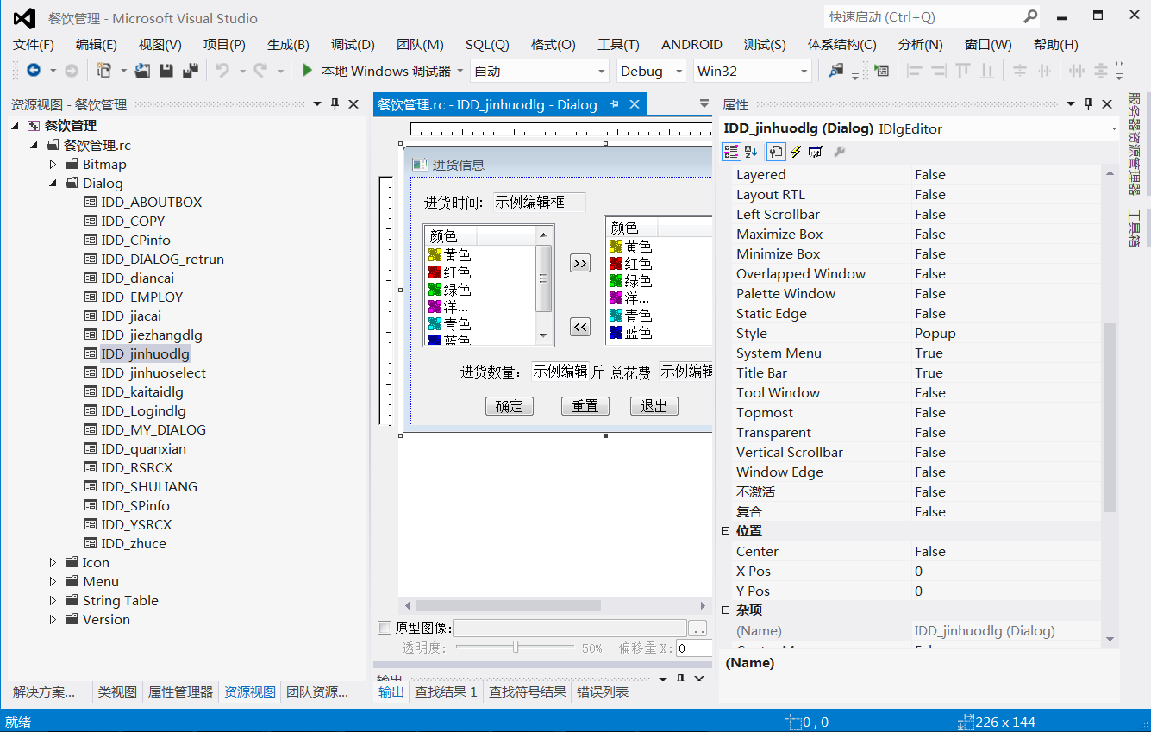This screenshot has height=732, width=1151.
Task: Click the test dialog icon on the toolbar
Action: (880, 70)
